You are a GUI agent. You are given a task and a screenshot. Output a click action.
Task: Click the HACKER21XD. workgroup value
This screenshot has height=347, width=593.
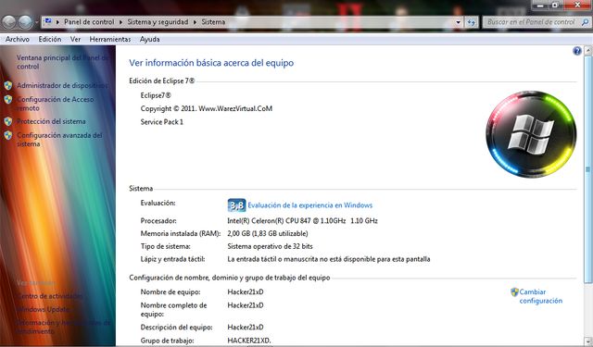[249, 341]
